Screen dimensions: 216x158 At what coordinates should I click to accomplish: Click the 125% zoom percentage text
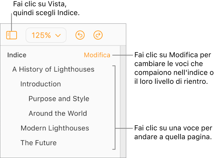click(x=41, y=35)
